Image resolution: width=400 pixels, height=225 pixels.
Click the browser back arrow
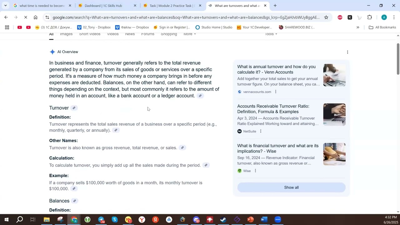coord(6,17)
